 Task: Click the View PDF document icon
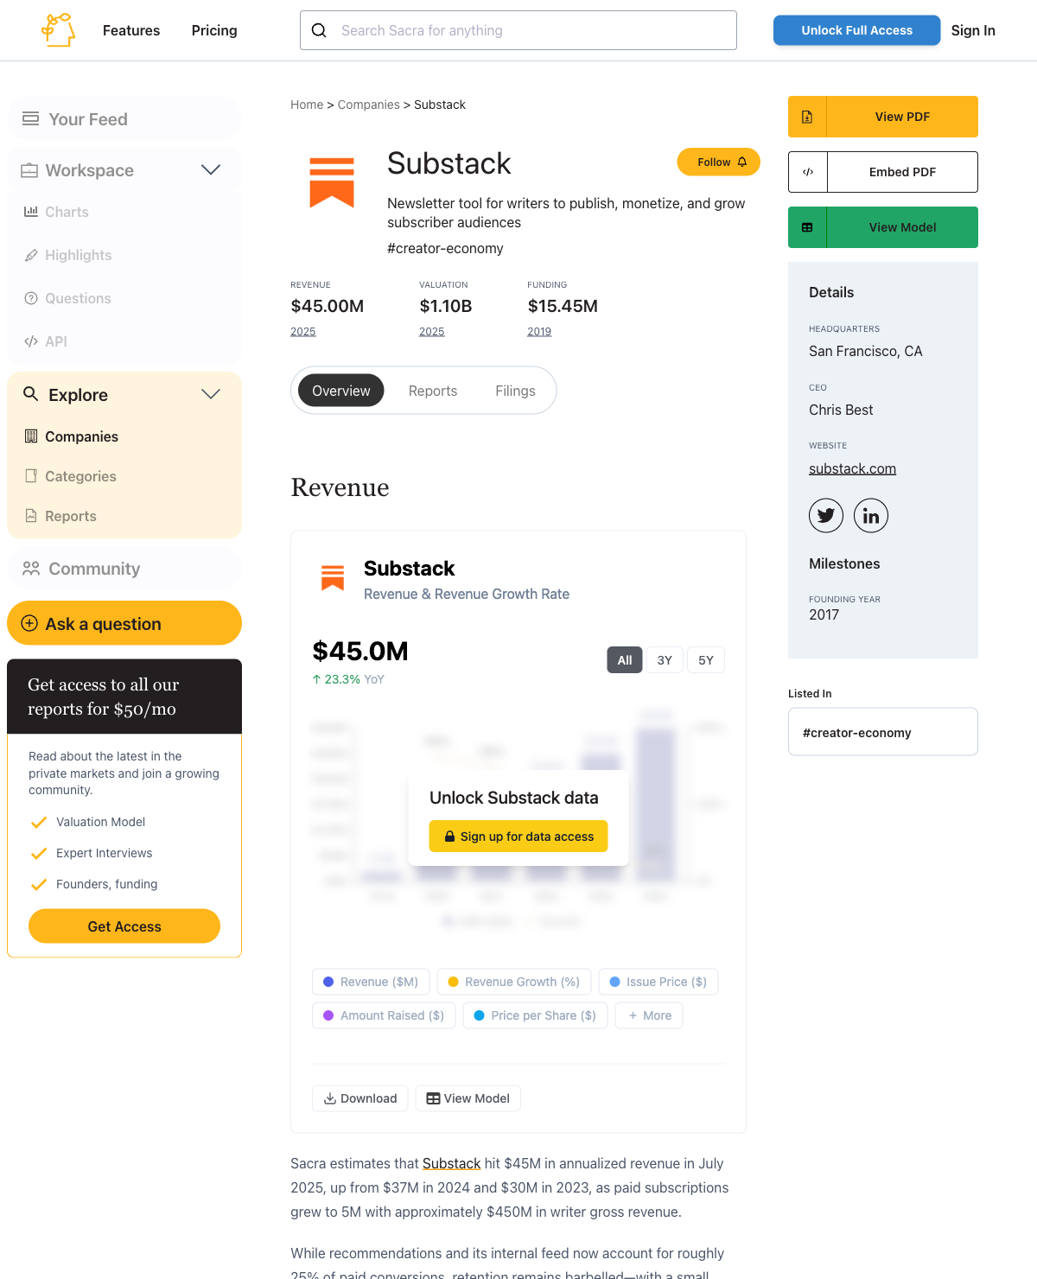(x=807, y=117)
